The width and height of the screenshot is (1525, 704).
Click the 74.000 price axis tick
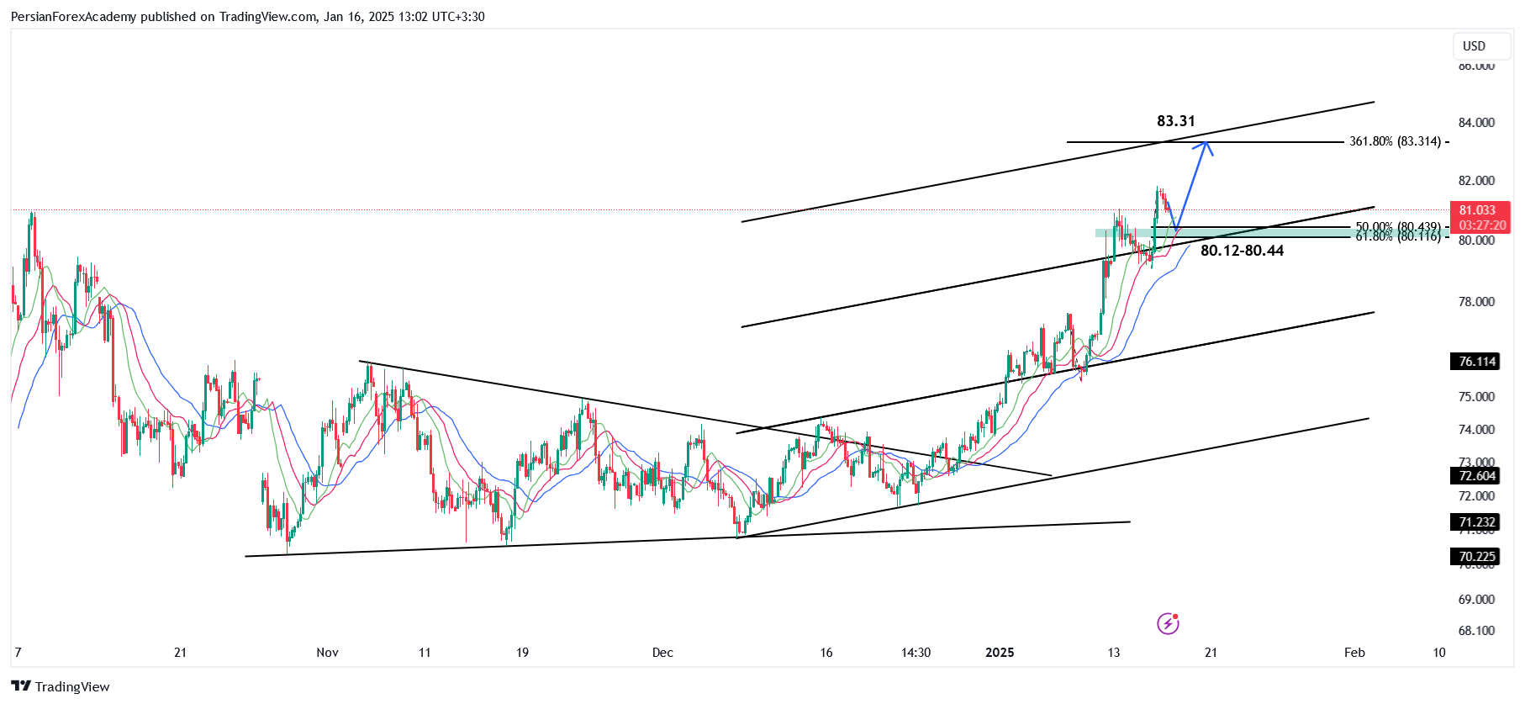[x=1476, y=430]
